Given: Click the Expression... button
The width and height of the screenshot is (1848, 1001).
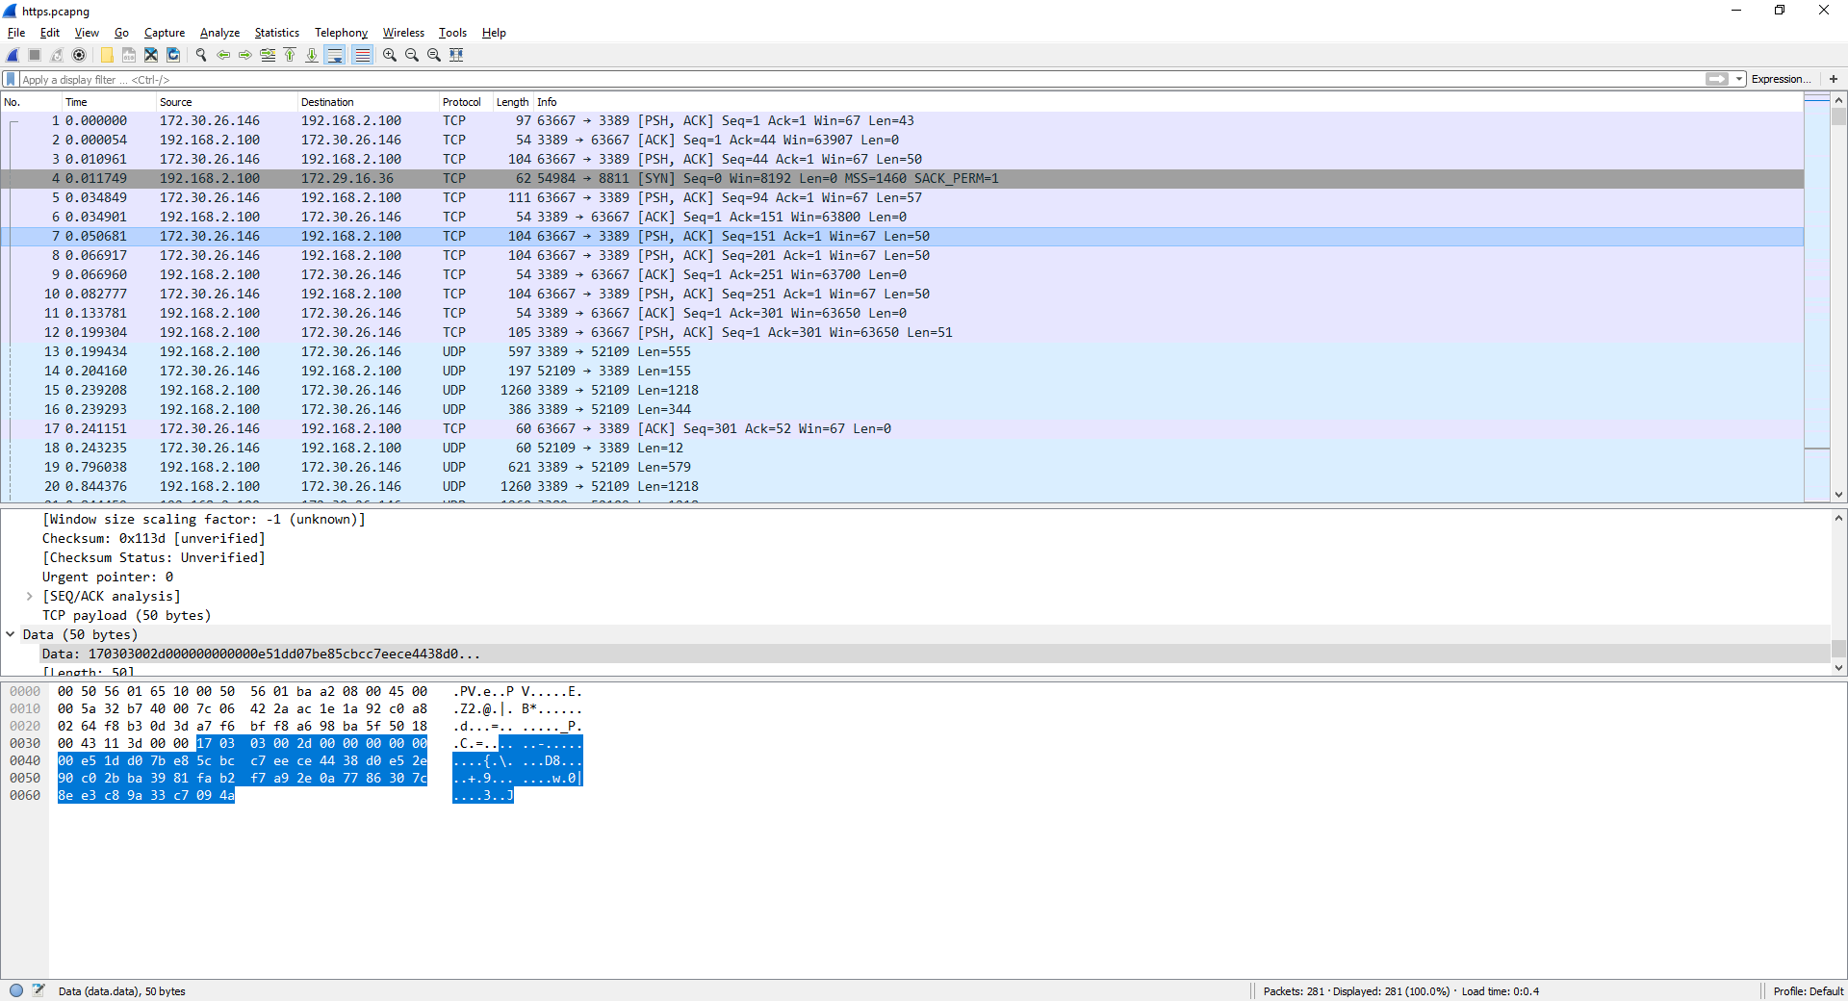Looking at the screenshot, I should [x=1780, y=79].
